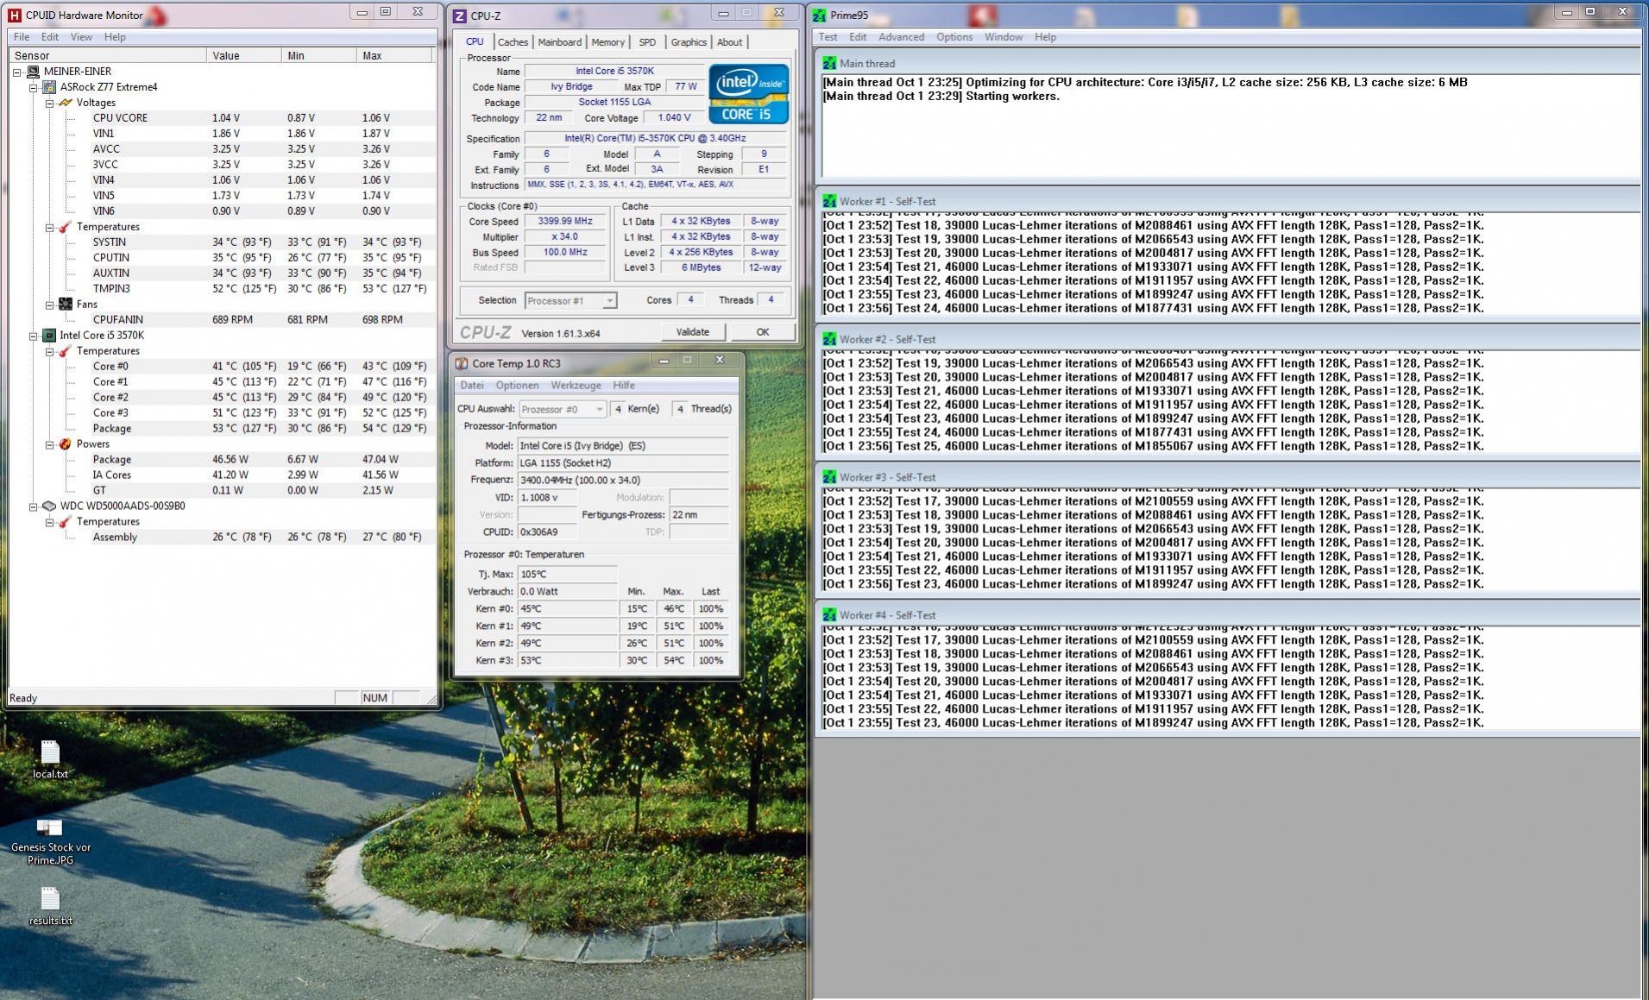The height and width of the screenshot is (1000, 1649).
Task: Click the Worker #3 window icon
Action: pyautogui.click(x=829, y=477)
